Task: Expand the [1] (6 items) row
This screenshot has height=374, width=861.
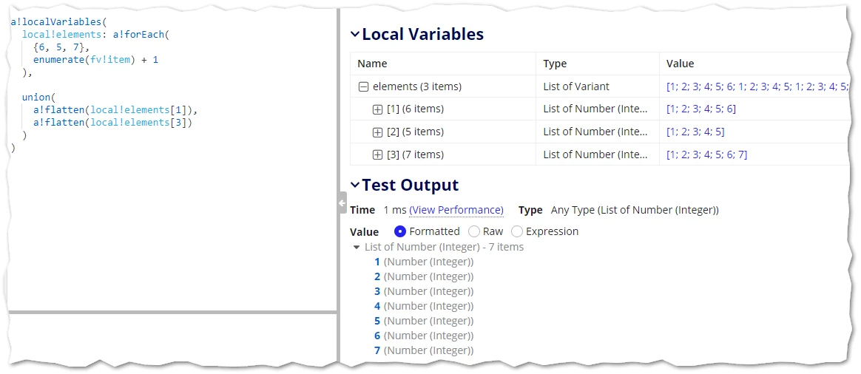Action: point(377,109)
